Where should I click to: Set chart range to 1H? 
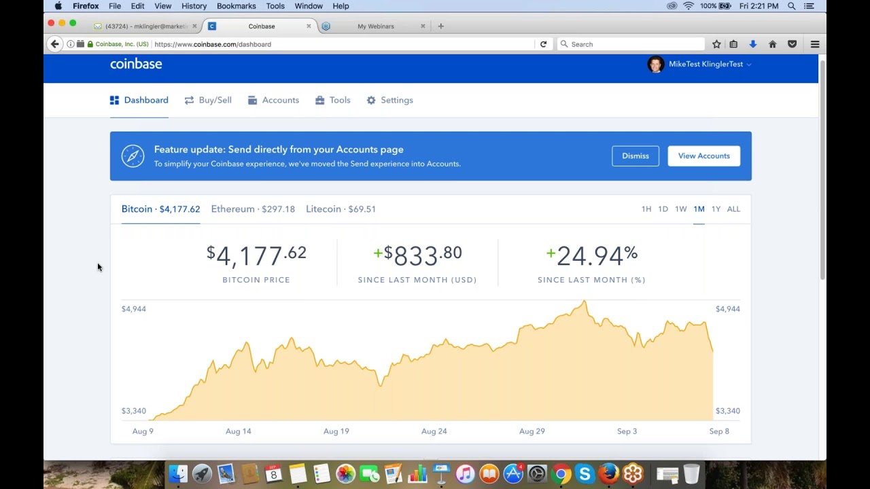tap(646, 209)
